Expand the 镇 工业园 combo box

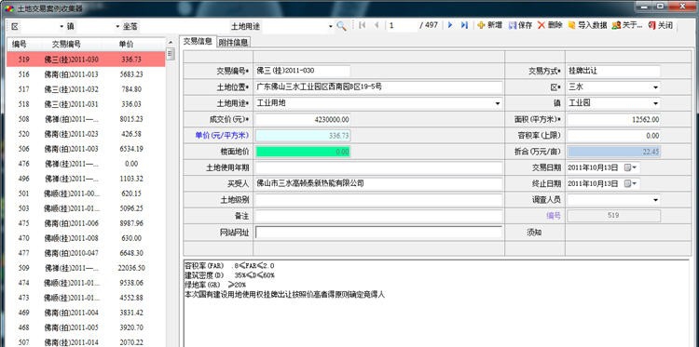coord(656,103)
